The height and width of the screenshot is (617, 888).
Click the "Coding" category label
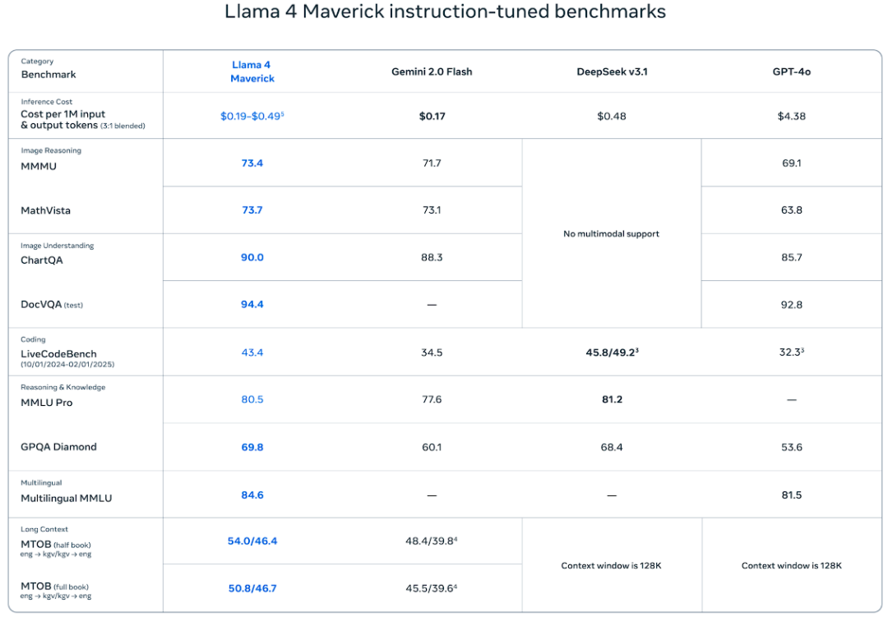(x=33, y=339)
